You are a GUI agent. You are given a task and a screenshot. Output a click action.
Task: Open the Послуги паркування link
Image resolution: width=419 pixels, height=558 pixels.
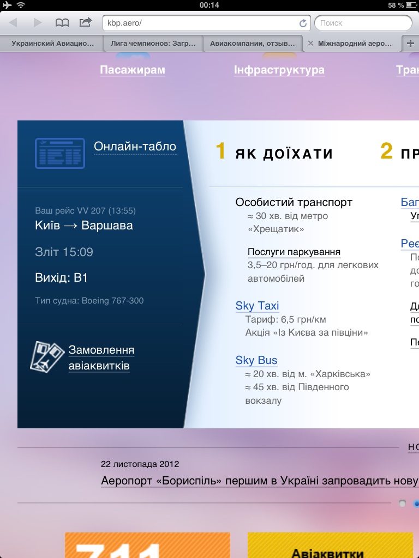click(294, 252)
